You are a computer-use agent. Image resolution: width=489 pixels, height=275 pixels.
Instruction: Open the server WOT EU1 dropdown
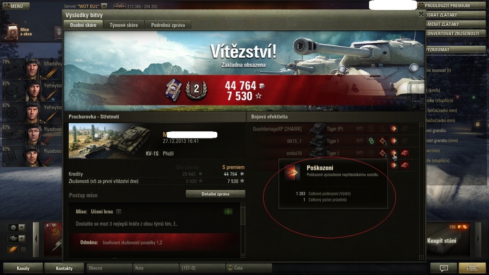click(104, 6)
